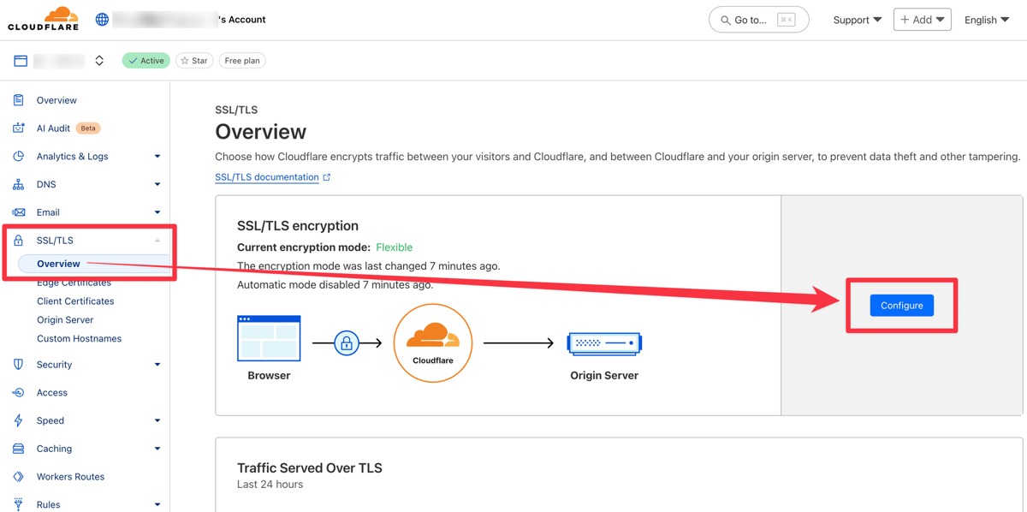Click the green Flexible encryption mode text
This screenshot has height=512, width=1027.
point(395,247)
